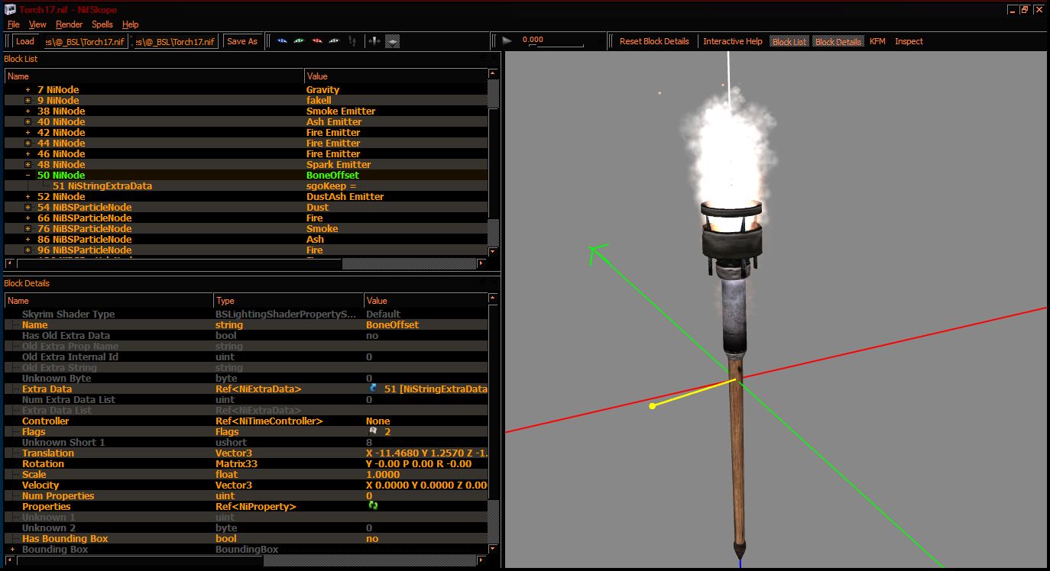This screenshot has height=571, width=1050.
Task: Activate the Walk view icon
Action: 352,41
